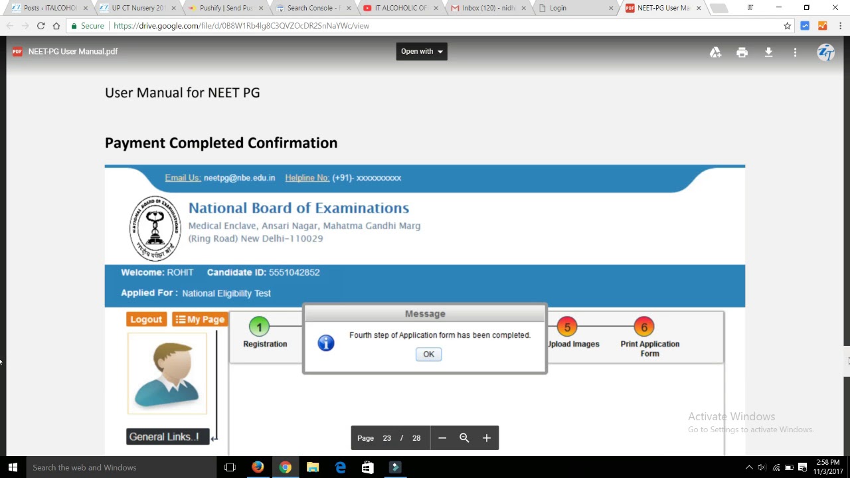Click the PDF file name in header
This screenshot has height=478, width=850.
coord(73,52)
